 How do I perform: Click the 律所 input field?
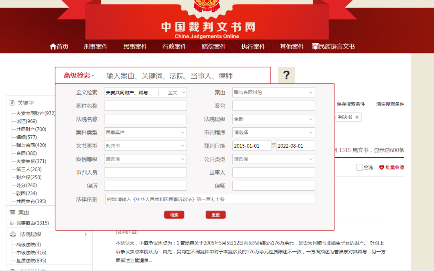pyautogui.click(x=145, y=186)
